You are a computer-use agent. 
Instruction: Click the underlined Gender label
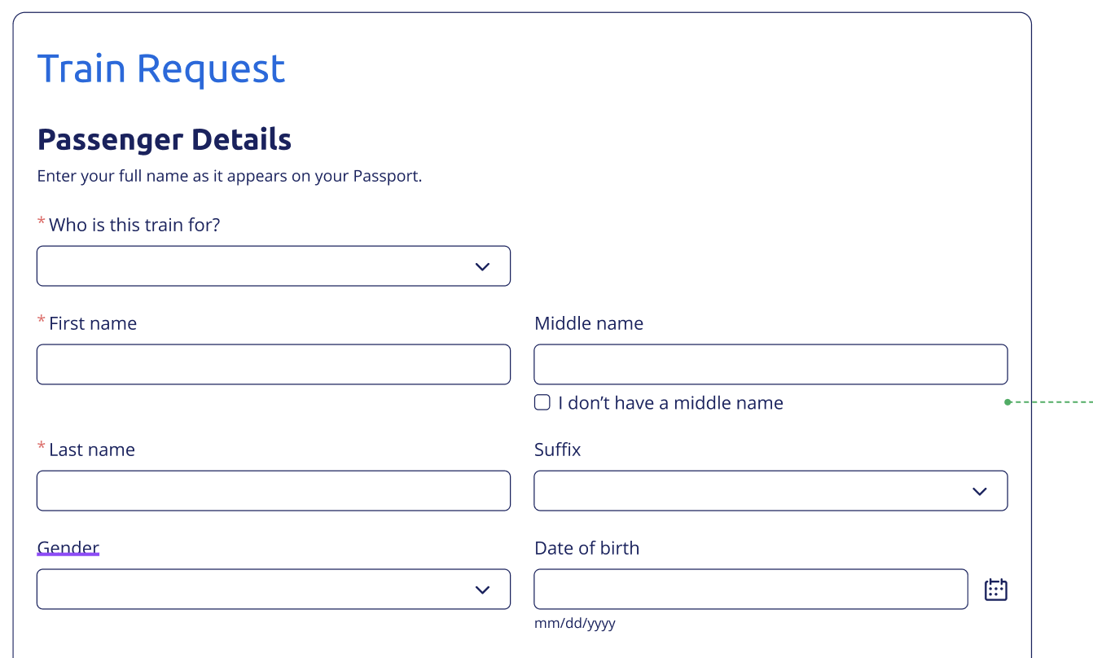(x=68, y=548)
